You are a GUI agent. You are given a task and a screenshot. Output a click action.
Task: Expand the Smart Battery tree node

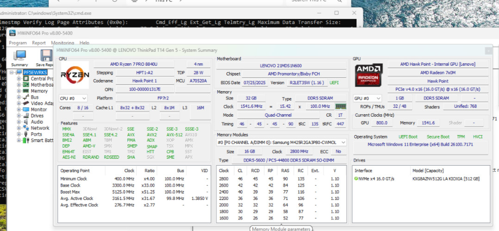[19, 140]
